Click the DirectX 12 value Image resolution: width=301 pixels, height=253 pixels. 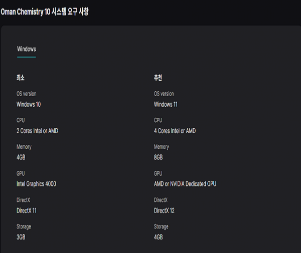pos(164,210)
